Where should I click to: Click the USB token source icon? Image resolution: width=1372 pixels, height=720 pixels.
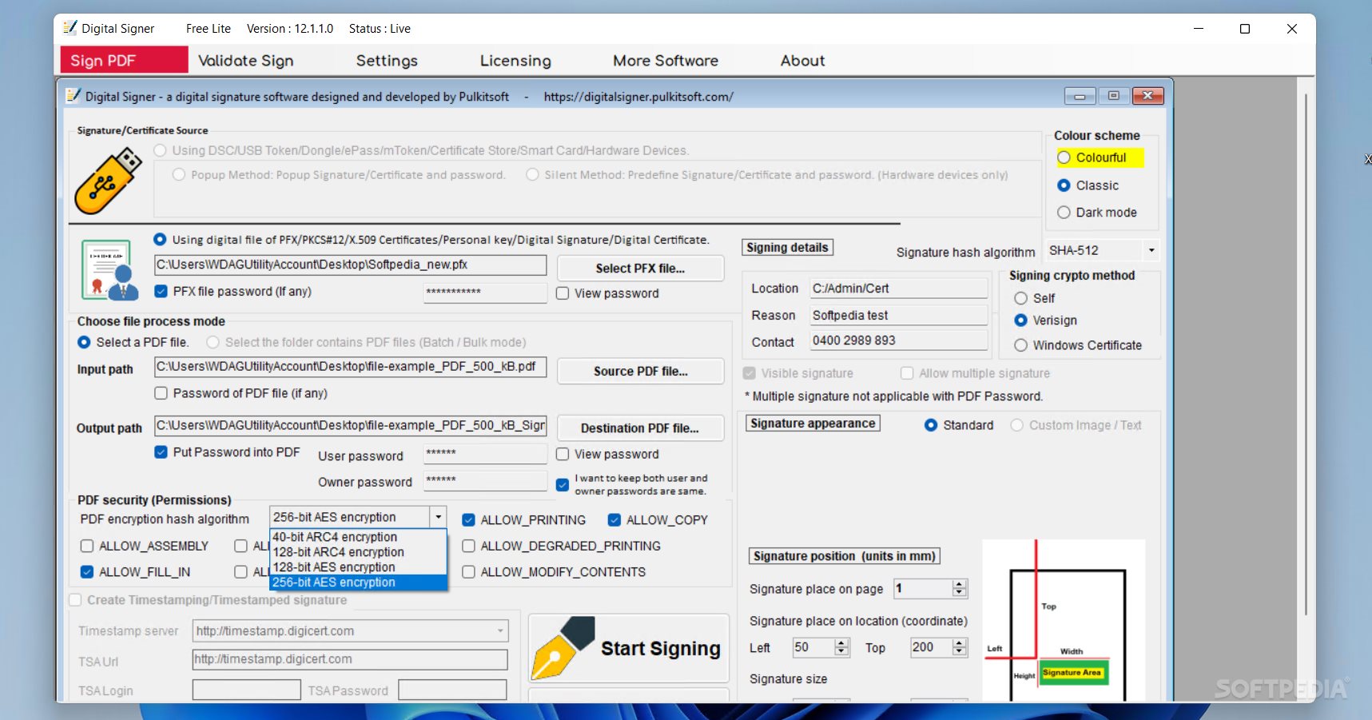click(108, 181)
